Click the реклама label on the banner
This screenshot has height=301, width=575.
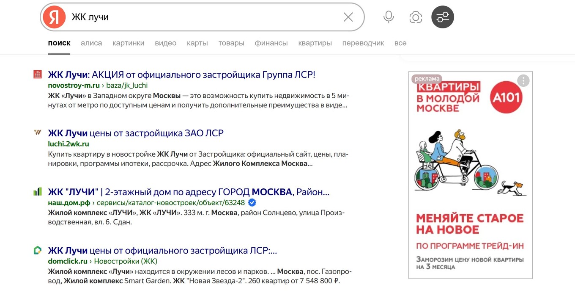pyautogui.click(x=427, y=79)
